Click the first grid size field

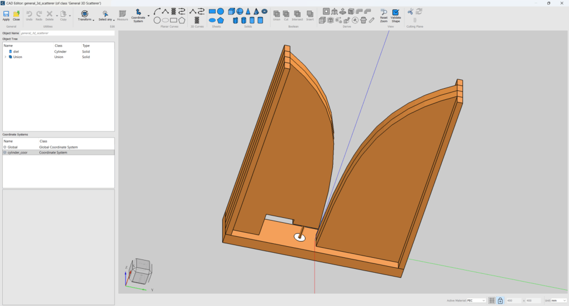514,300
